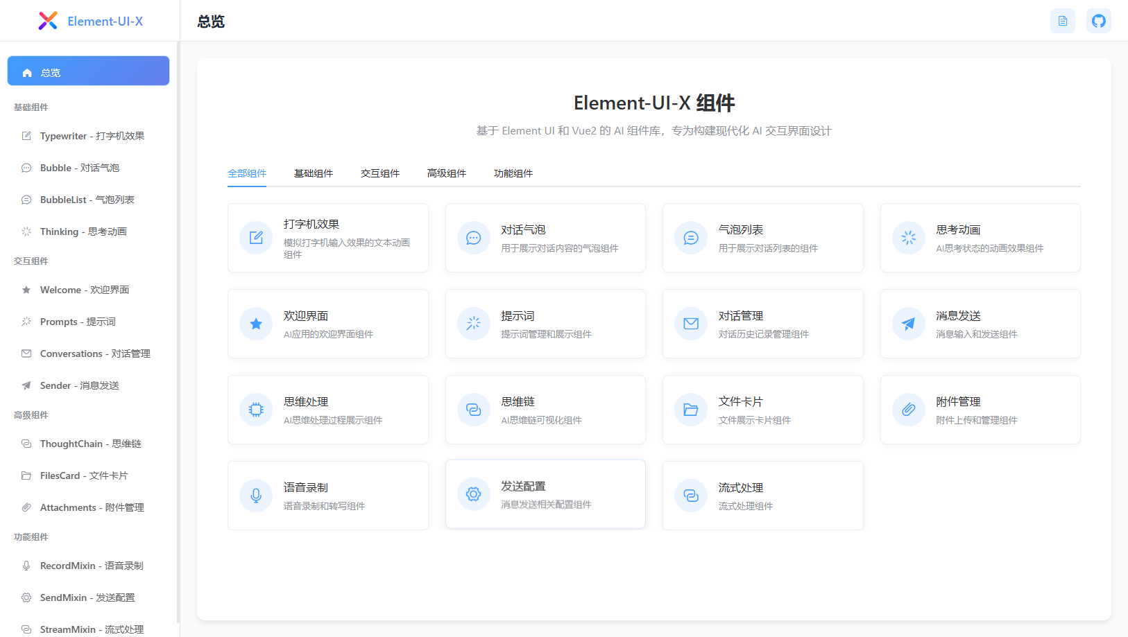Screen dimensions: 1128x637
Task: Click the 思维处理 card title
Action: pos(306,402)
